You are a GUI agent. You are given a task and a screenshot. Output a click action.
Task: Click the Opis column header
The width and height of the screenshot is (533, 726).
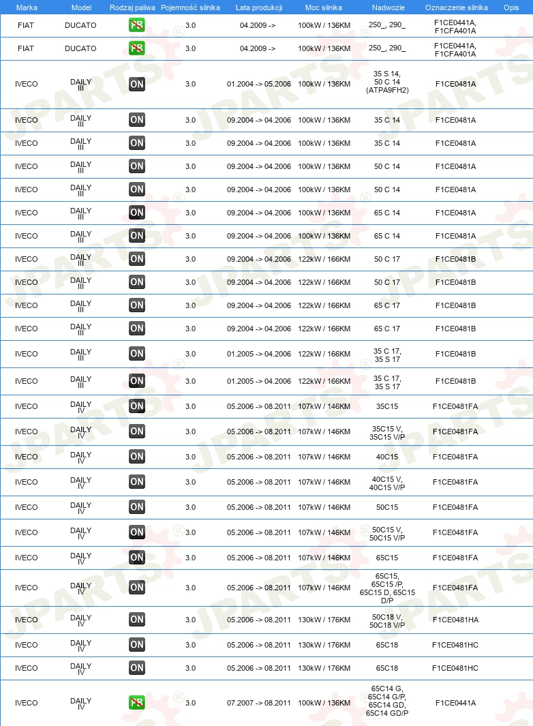click(511, 7)
